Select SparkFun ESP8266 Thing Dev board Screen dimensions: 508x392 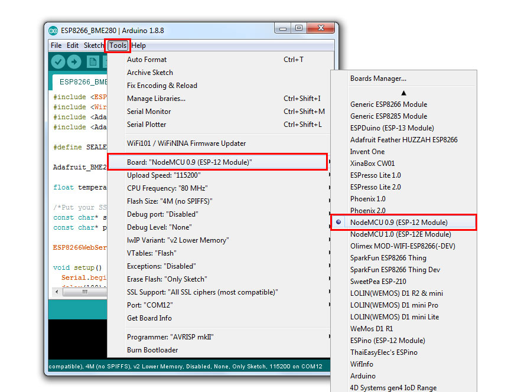[x=403, y=270]
